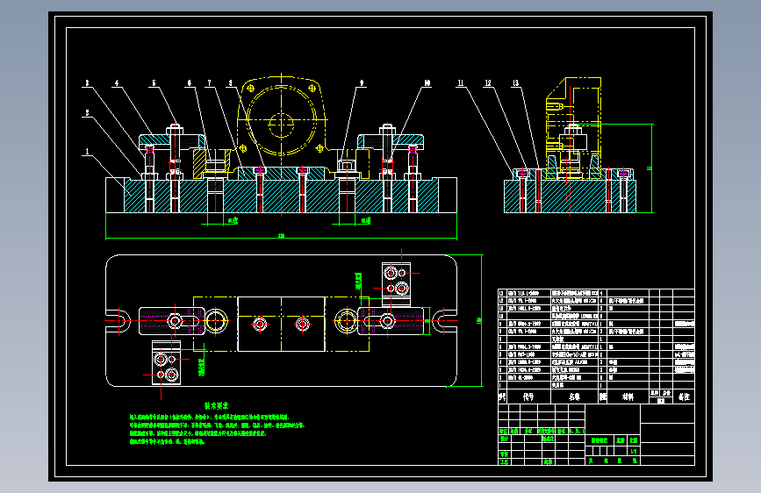Select part balloon number 11

(x=461, y=83)
